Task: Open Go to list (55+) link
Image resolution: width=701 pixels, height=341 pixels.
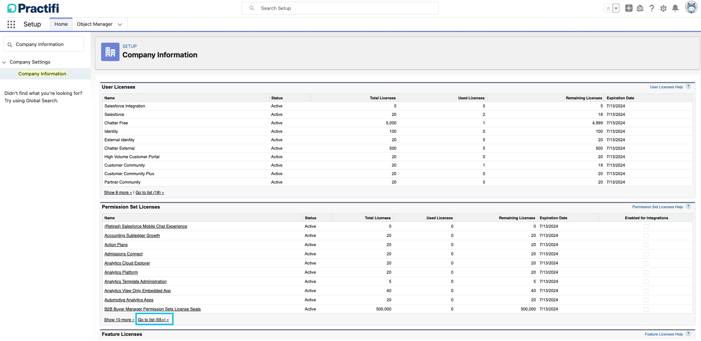Action: point(153,320)
